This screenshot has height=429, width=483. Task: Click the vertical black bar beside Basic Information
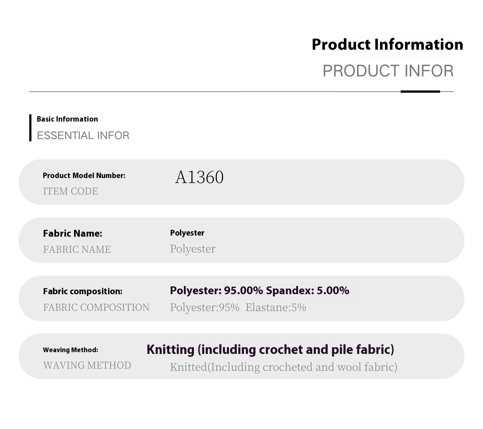click(x=30, y=128)
